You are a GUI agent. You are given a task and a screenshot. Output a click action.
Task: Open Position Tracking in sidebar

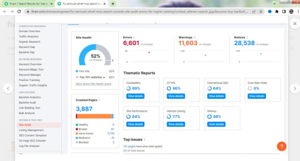(29, 80)
